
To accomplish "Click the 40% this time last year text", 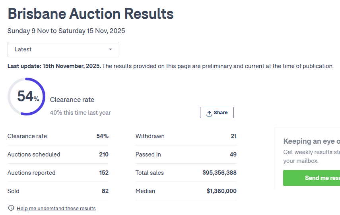I will 80,113.
